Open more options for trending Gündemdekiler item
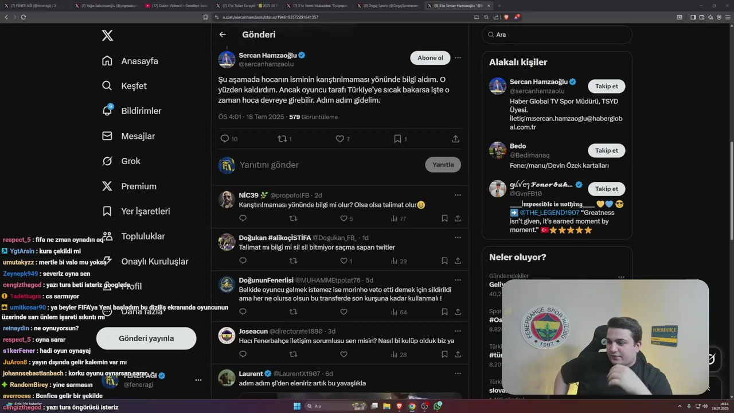734x413 pixels. (x=621, y=277)
